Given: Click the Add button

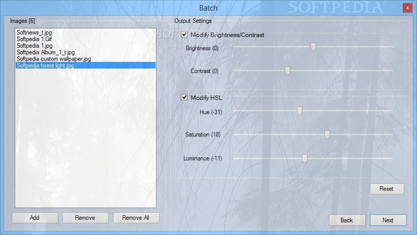Looking at the screenshot, I should click(x=35, y=218).
